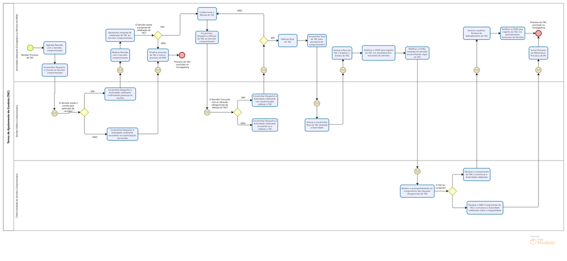Select task Despacho com anuência para celebrar TAC

tap(265, 100)
